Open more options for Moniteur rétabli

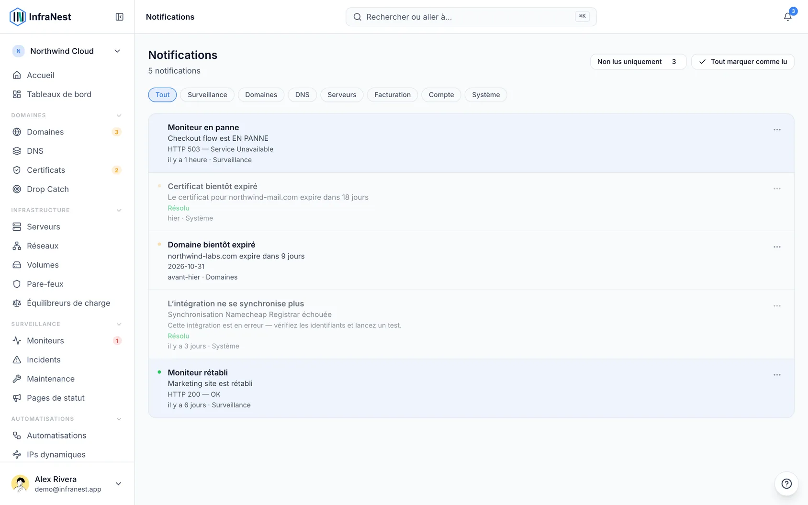777,375
